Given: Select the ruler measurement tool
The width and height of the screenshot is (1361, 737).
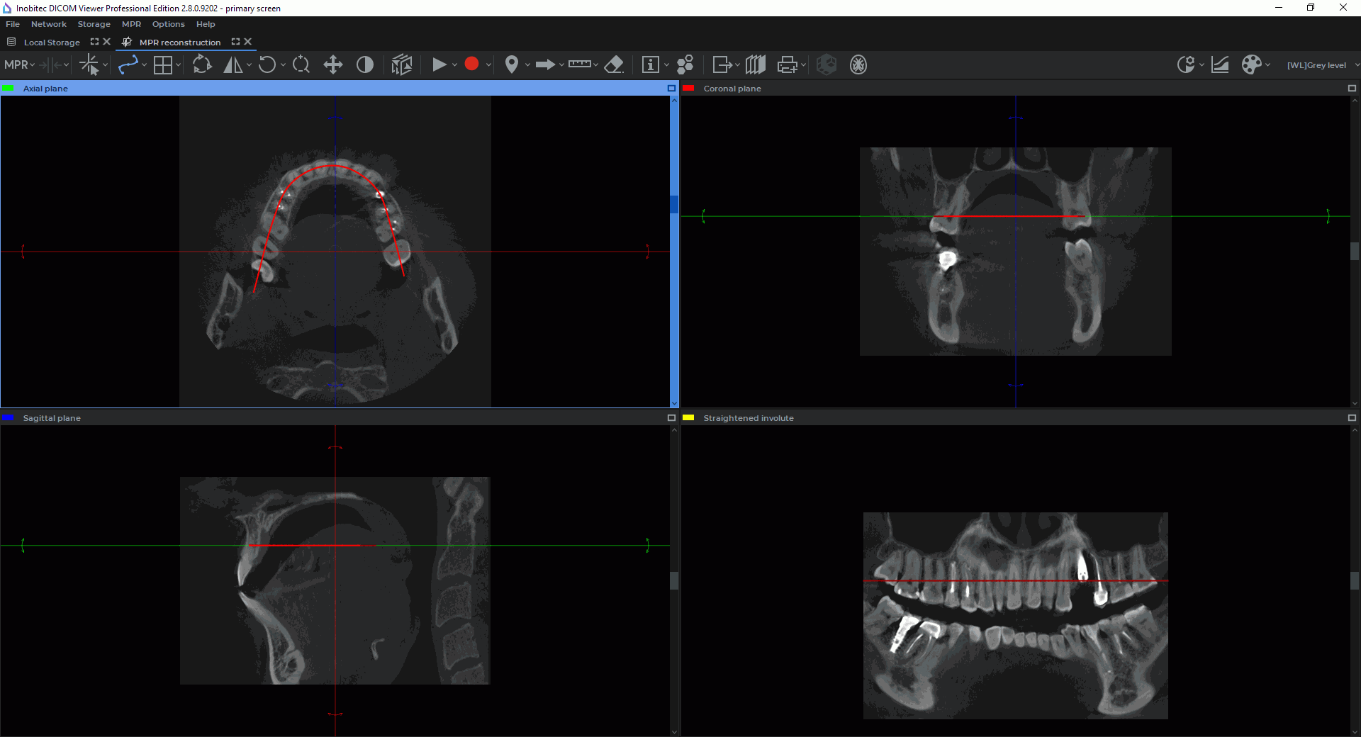Looking at the screenshot, I should 580,64.
